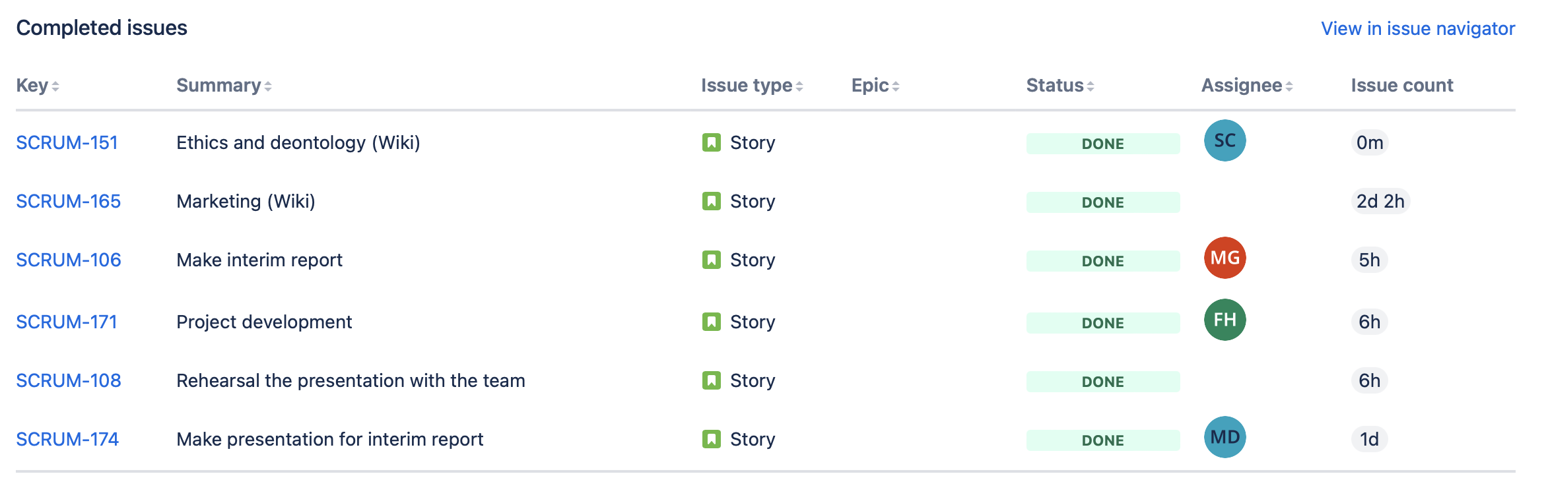The width and height of the screenshot is (1546, 501).
Task: Open View in issue navigator link
Action: (x=1417, y=28)
